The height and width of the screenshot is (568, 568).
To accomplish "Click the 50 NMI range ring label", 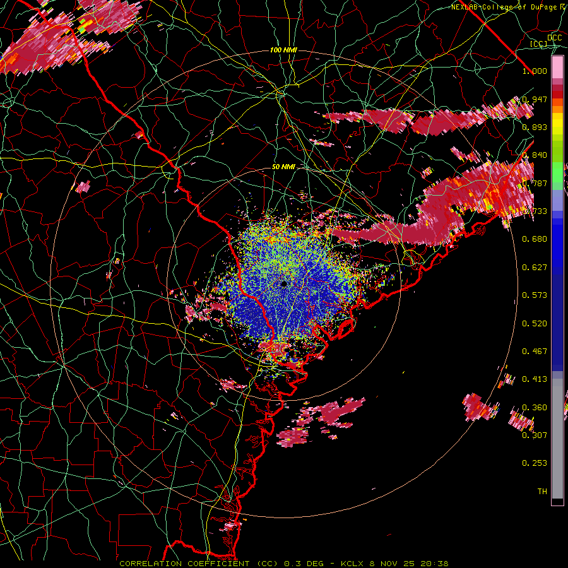I will coord(283,167).
